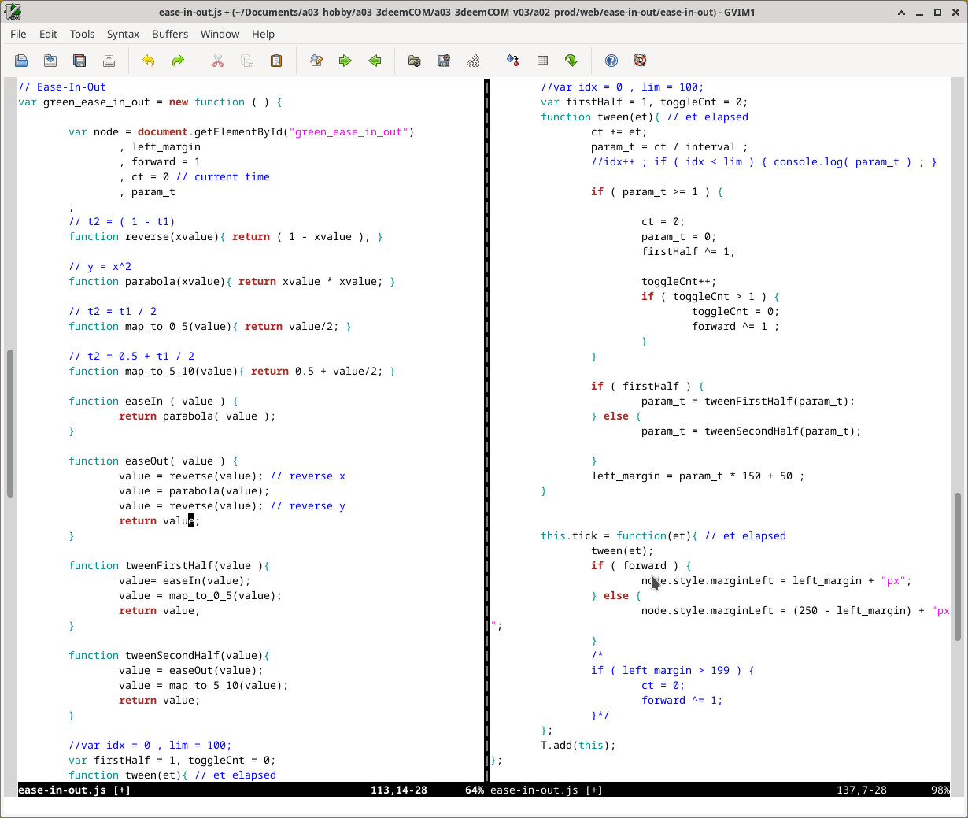Click the left pane status line ease-in-out.js
The height and width of the screenshot is (818, 968).
61,790
